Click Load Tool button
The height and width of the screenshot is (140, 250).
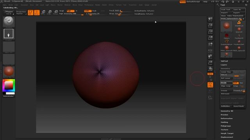pos(226,9)
